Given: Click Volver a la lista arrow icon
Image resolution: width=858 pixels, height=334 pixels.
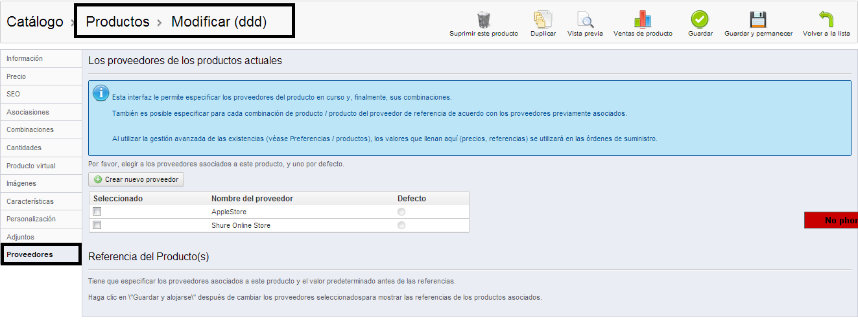Looking at the screenshot, I should tap(826, 19).
